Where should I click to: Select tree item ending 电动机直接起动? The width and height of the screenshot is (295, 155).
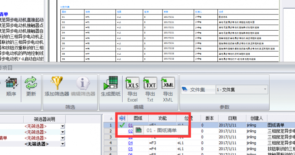click(x=22, y=20)
